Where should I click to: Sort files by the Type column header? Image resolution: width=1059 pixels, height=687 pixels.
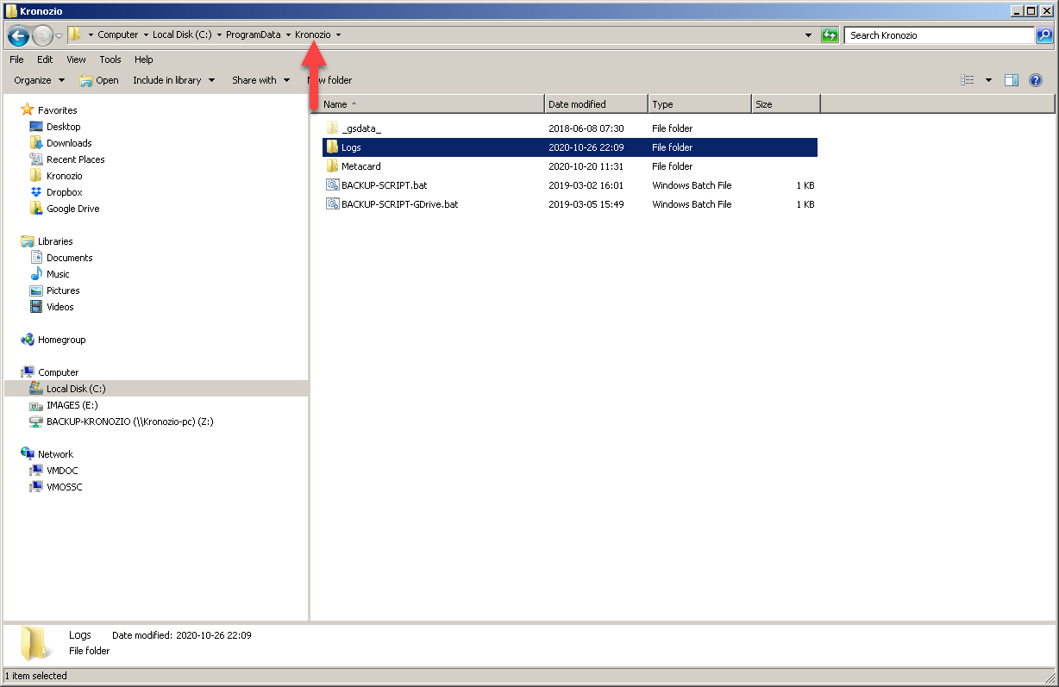pos(700,104)
